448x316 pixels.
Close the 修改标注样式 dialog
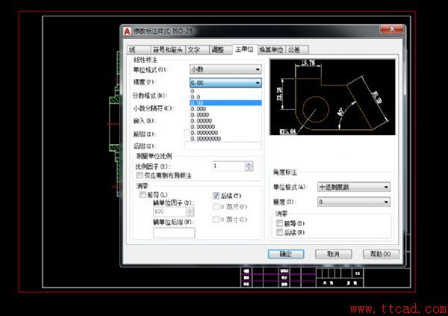392,29
